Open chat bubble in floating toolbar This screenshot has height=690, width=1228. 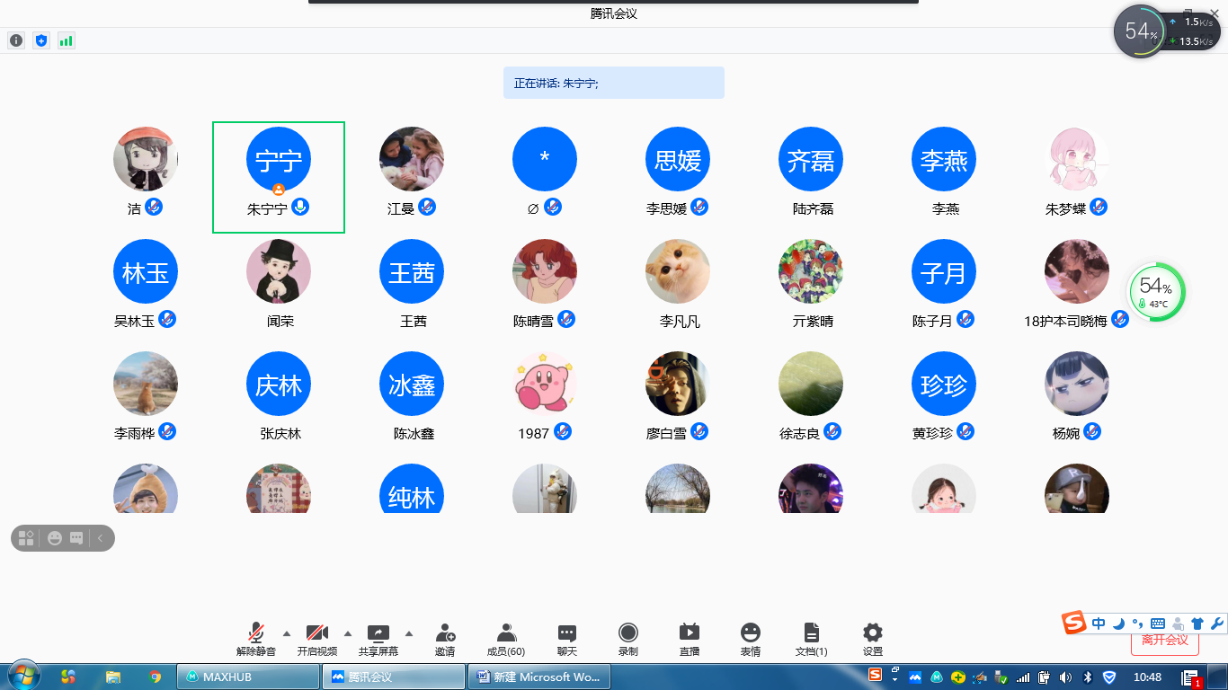(76, 538)
